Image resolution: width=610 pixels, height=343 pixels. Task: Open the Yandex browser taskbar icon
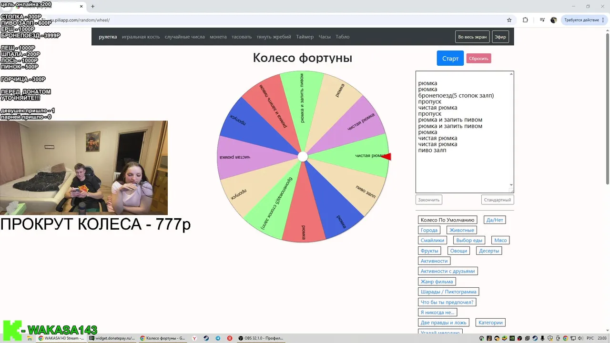194,338
